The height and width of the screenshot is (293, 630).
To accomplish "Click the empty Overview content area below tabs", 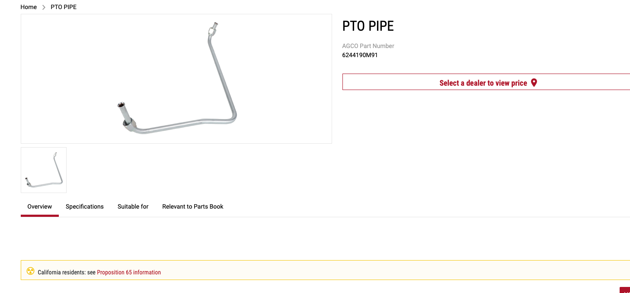I will click(325, 238).
